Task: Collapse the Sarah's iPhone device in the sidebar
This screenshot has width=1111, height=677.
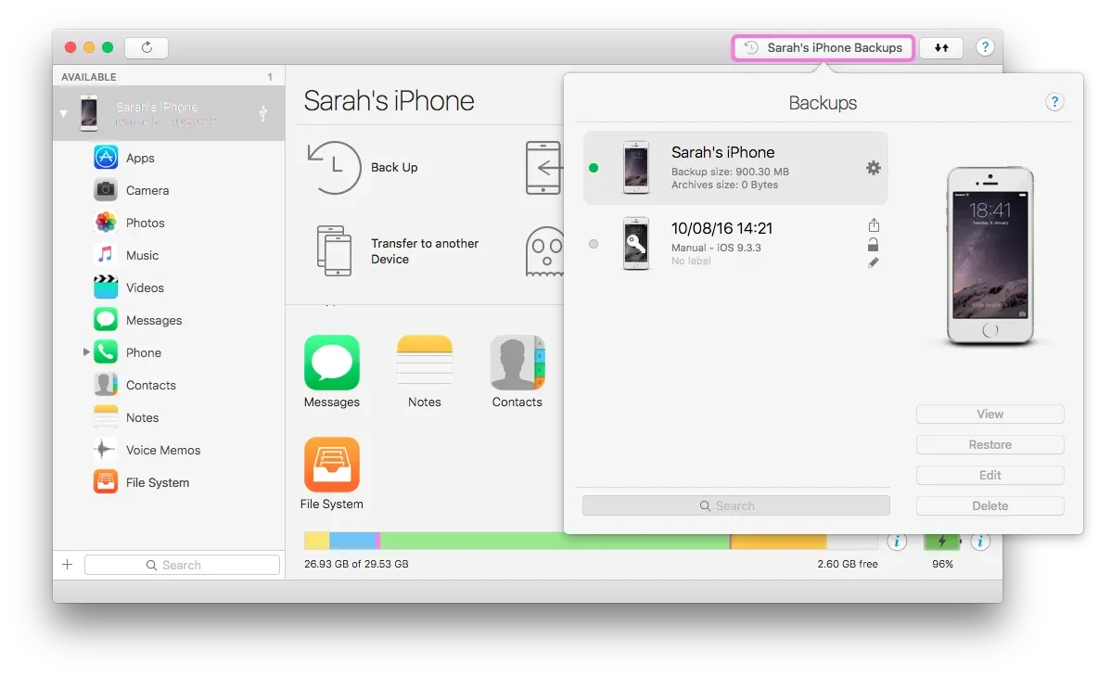Action: [63, 114]
